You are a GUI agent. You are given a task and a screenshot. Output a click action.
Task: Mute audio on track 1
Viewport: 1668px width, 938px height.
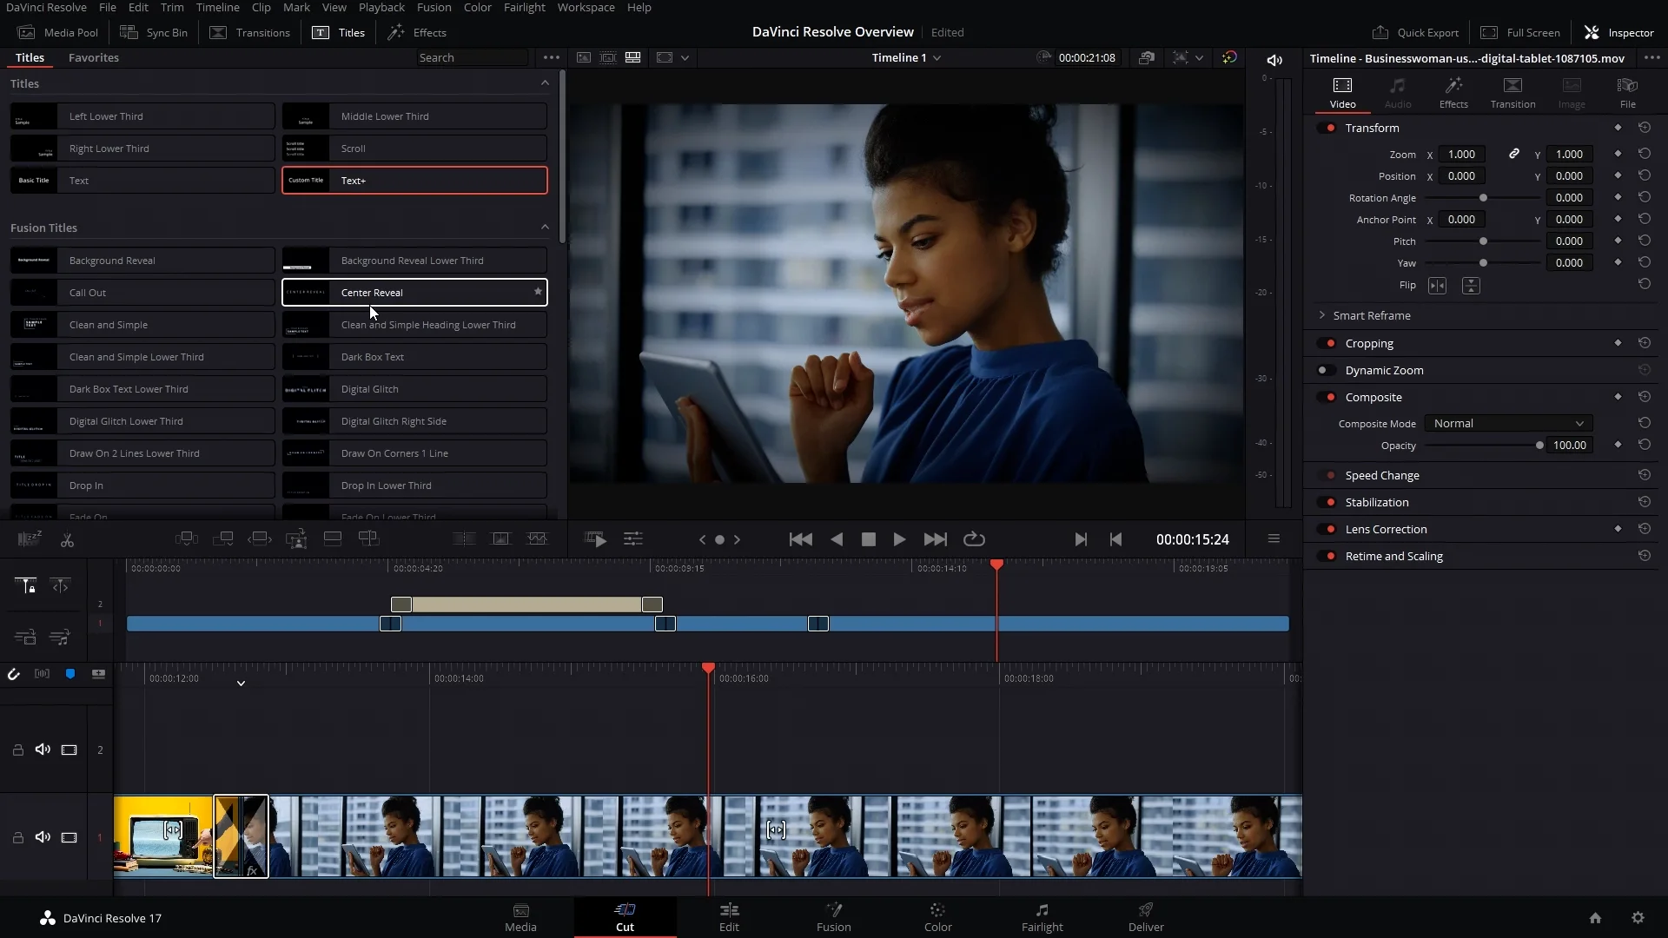(x=43, y=837)
